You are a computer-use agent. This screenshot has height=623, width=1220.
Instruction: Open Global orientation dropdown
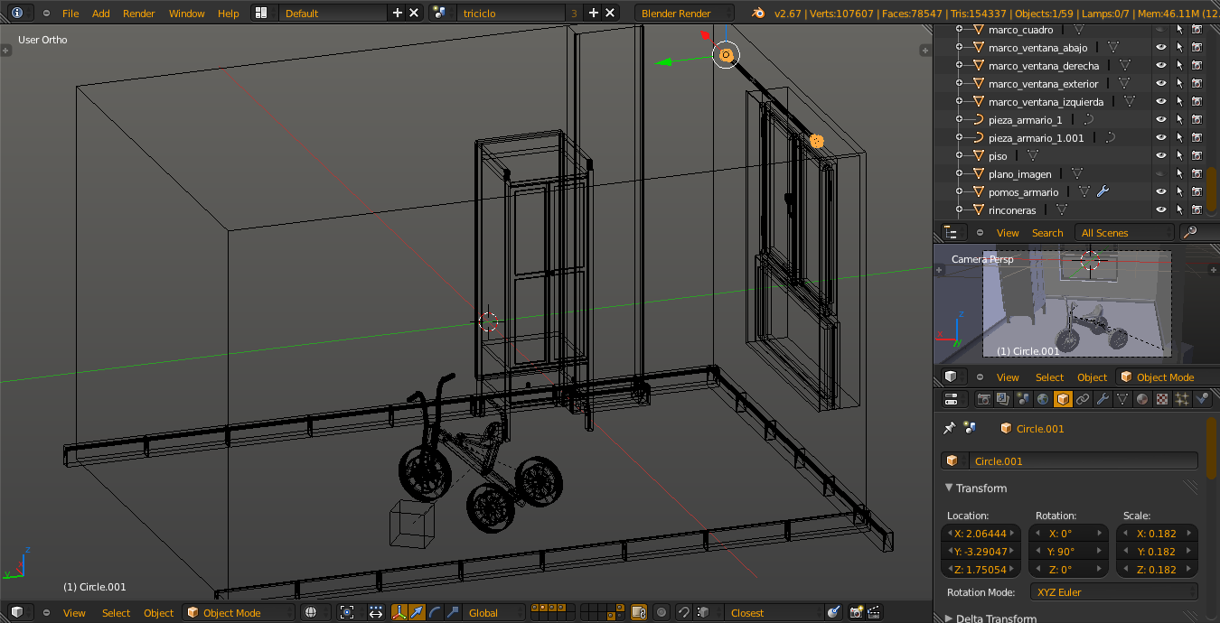[493, 612]
